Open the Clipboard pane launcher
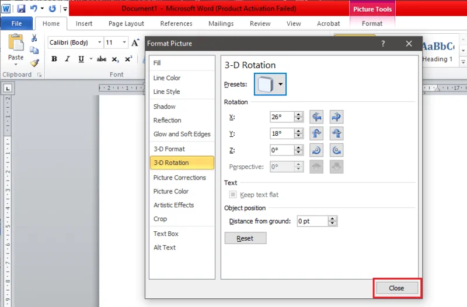467x307 pixels. click(x=39, y=75)
